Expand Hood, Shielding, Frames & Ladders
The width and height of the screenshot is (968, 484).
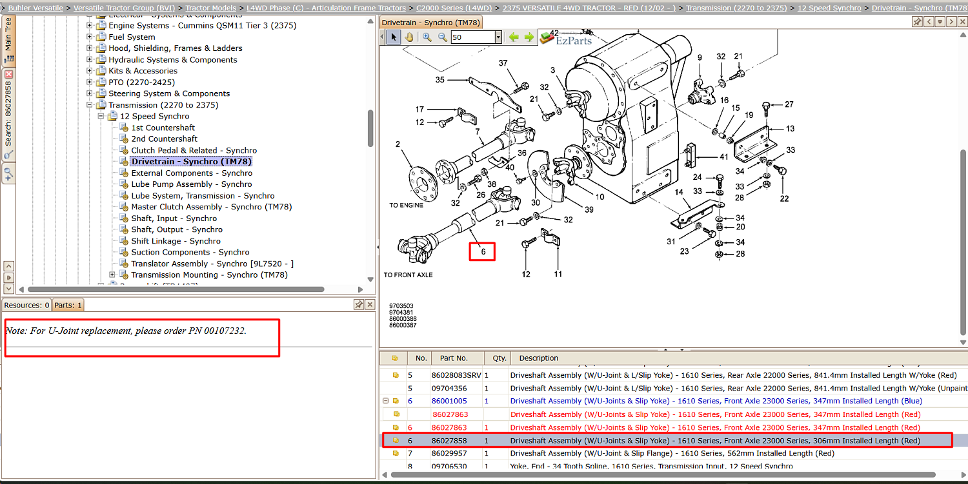(90, 48)
